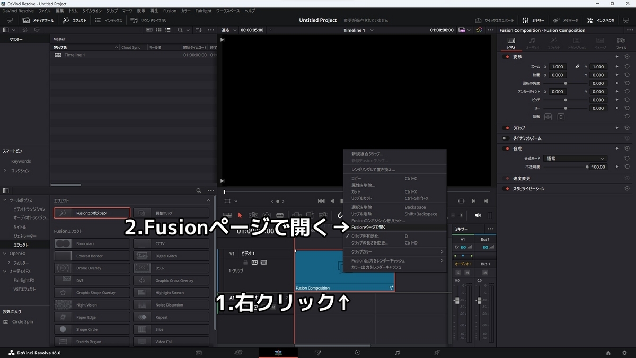This screenshot has height=358, width=636.
Task: Open the Metadata panel
Action: pyautogui.click(x=567, y=20)
